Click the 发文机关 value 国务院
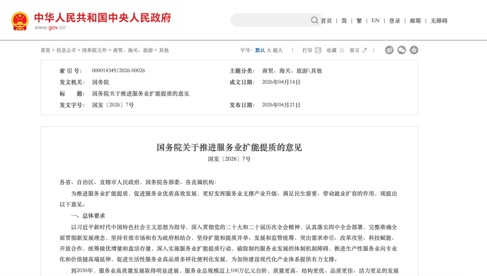 101,82
